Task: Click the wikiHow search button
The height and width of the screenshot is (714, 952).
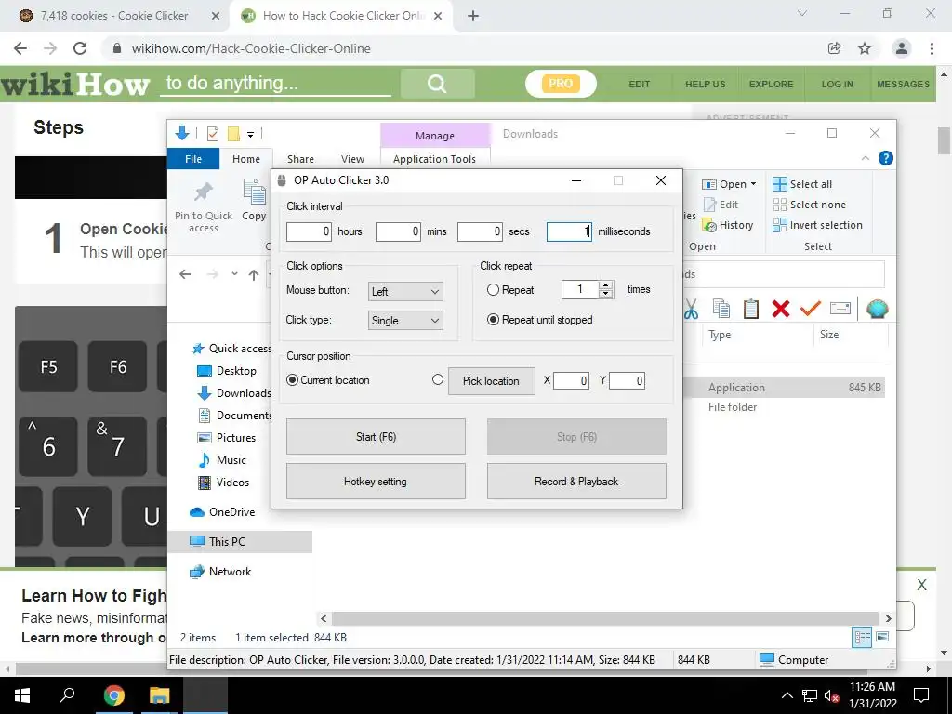Action: tap(437, 84)
